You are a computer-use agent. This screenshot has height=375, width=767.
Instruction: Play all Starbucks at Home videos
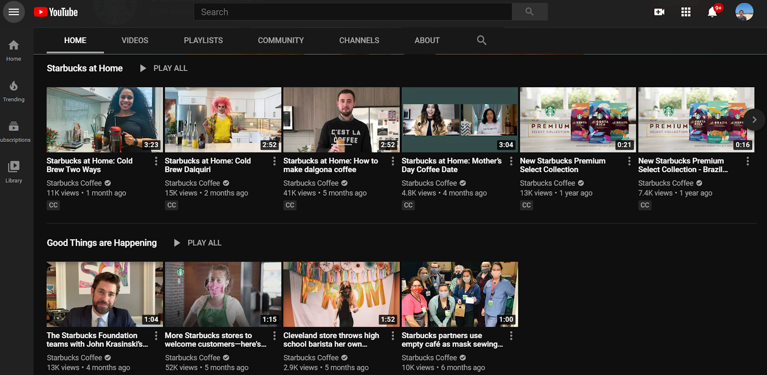click(163, 68)
